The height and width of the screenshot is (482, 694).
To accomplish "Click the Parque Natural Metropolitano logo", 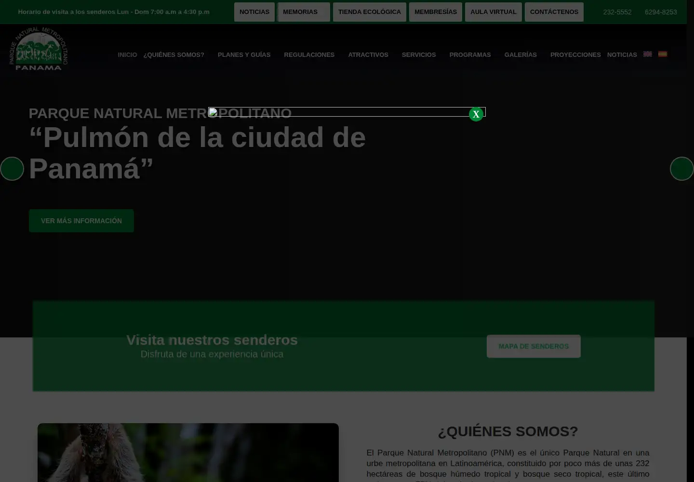I will pos(39,49).
